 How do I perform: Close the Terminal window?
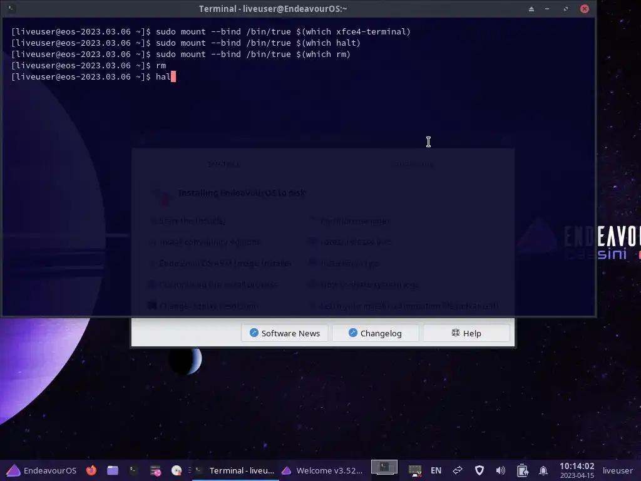(585, 9)
